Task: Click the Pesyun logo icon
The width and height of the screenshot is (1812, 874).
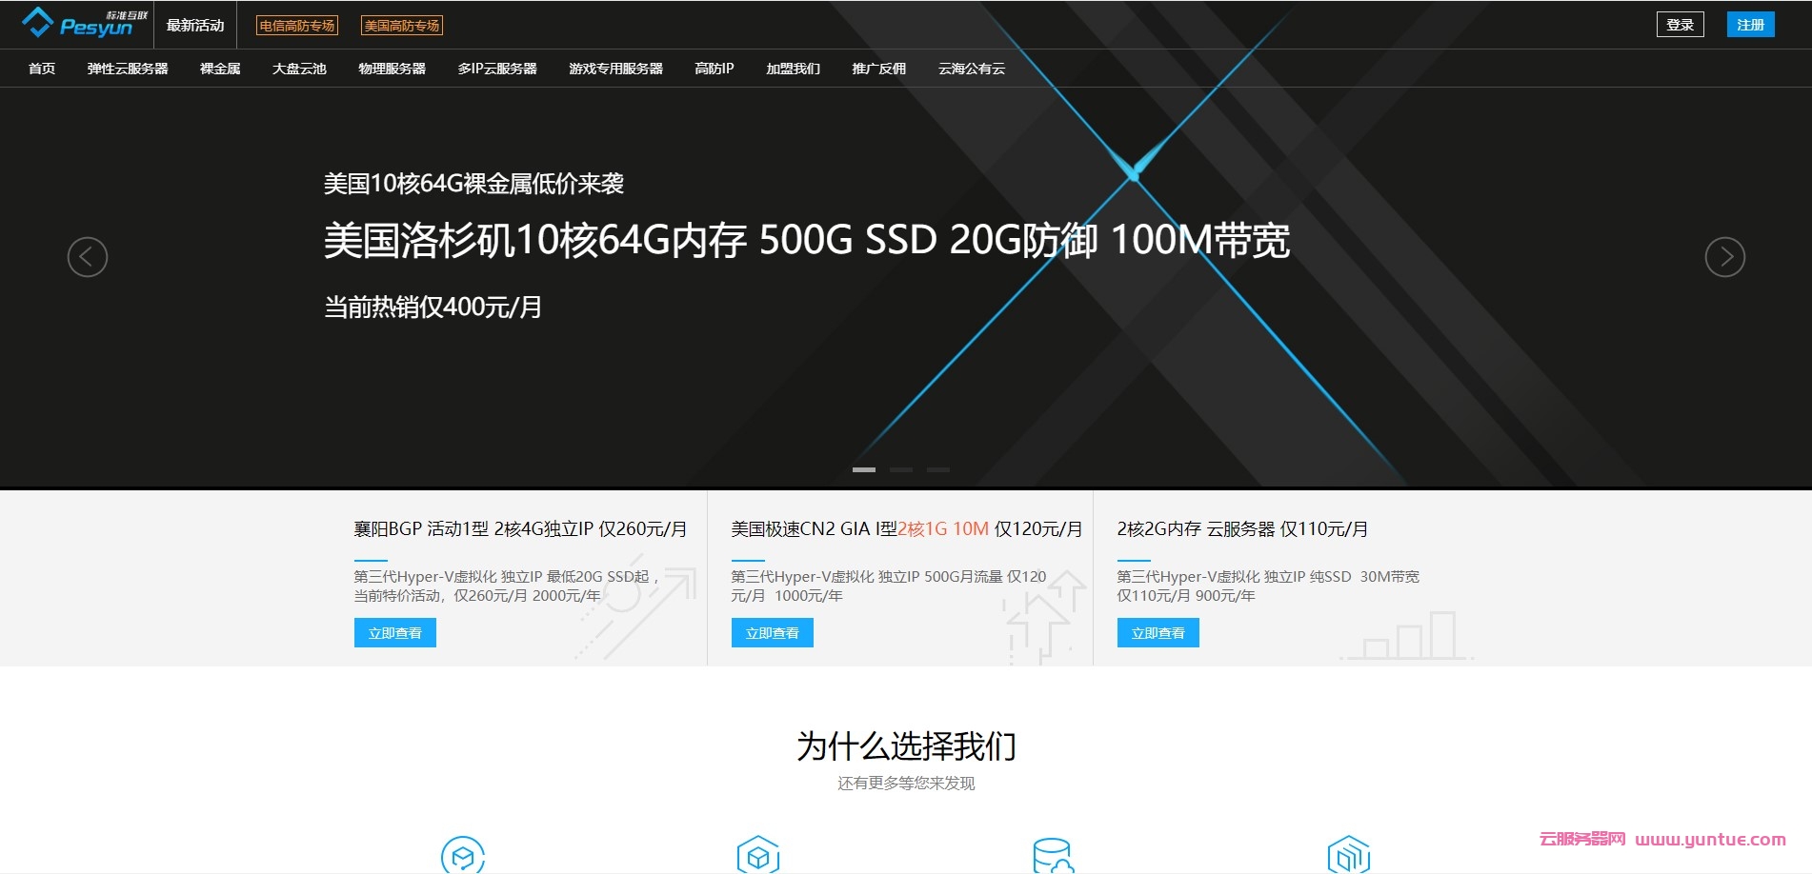Action: point(38,22)
